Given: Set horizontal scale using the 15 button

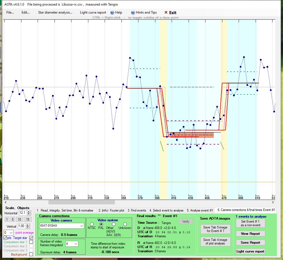Looking at the screenshot, I should (x=27, y=219).
